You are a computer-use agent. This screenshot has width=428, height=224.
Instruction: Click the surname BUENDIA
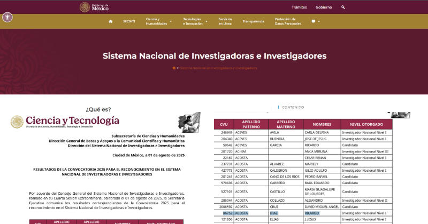point(277,139)
